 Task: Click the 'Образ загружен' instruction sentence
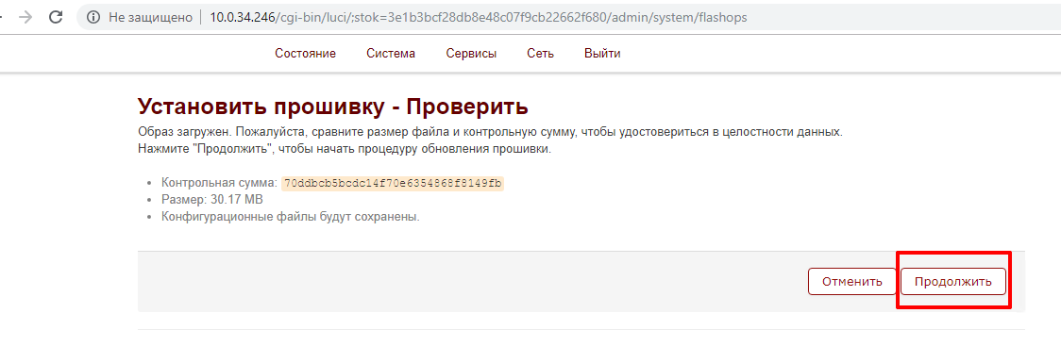(490, 132)
